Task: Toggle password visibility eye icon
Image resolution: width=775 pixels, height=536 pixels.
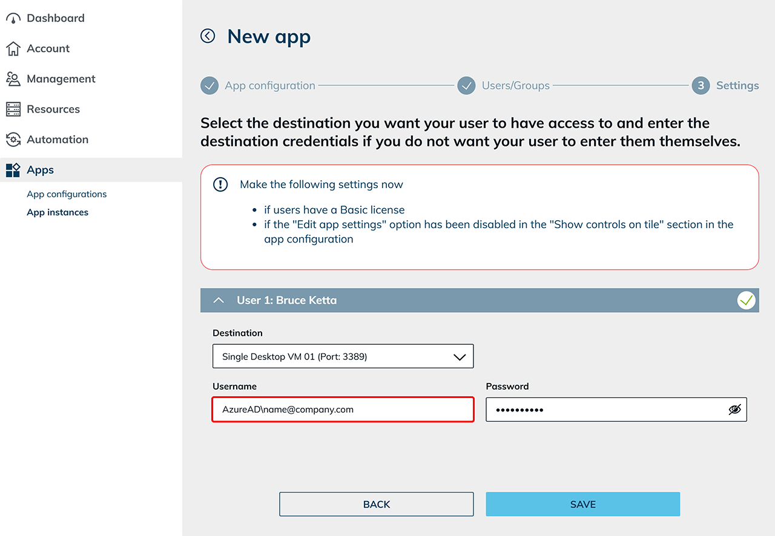Action: pyautogui.click(x=734, y=410)
